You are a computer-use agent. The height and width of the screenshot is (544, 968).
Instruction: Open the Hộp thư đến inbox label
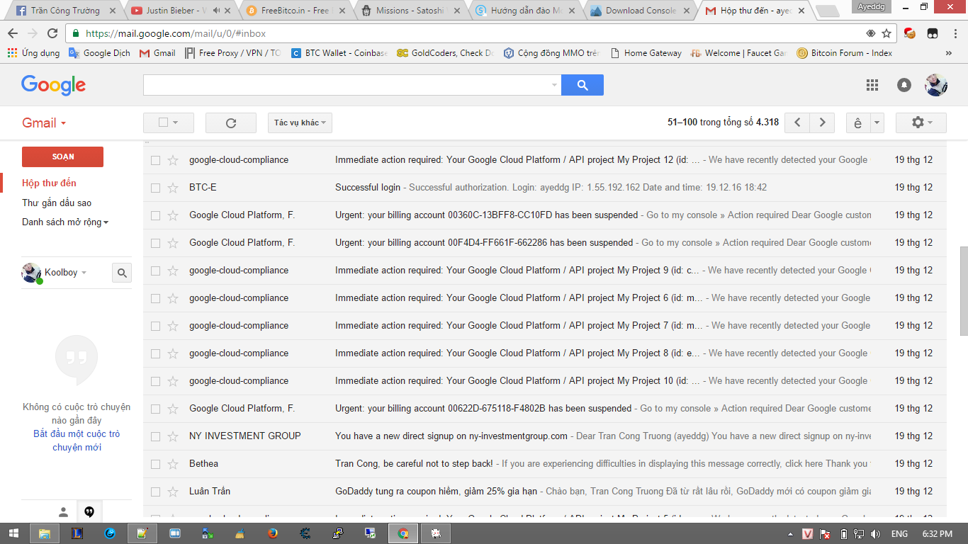point(49,183)
